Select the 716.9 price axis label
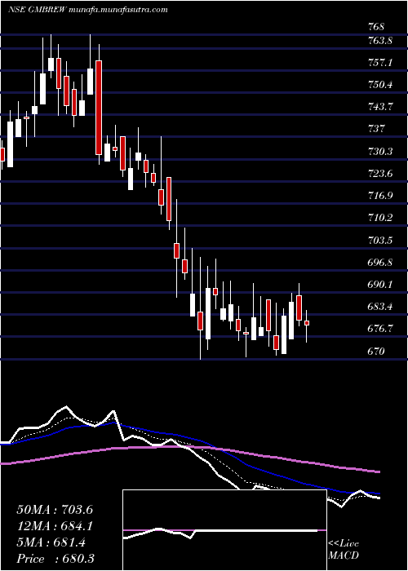Screen dimensions: 408x571 [380, 196]
